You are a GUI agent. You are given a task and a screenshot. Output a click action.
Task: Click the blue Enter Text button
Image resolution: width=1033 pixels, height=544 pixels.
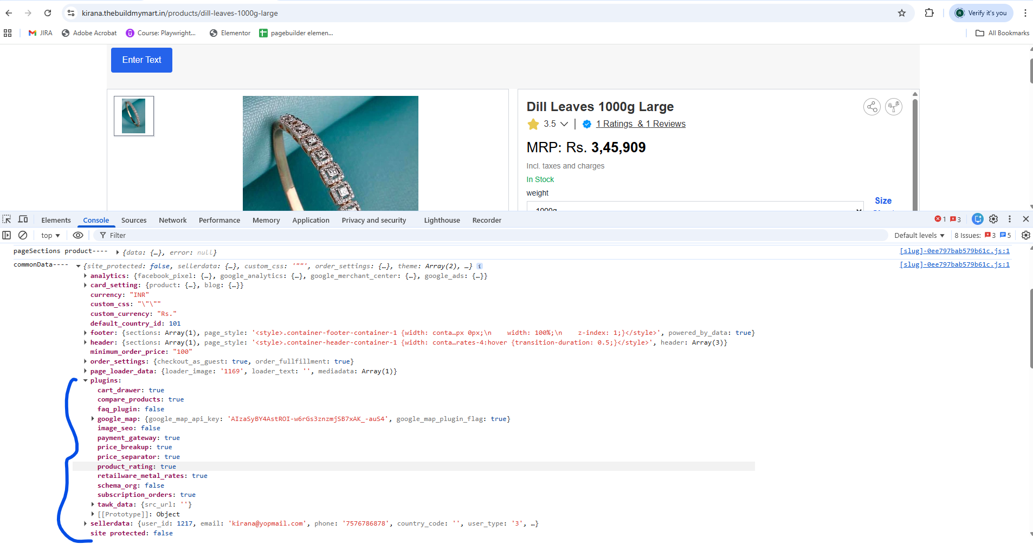tap(141, 60)
